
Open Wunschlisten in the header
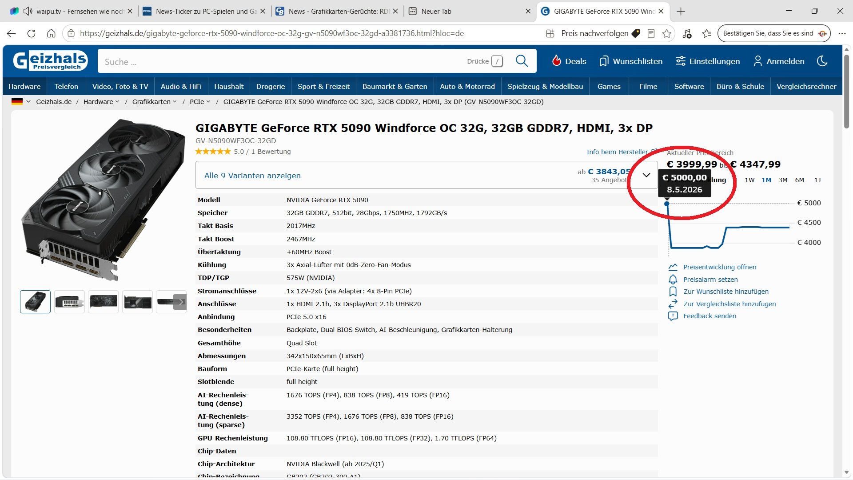pos(630,61)
